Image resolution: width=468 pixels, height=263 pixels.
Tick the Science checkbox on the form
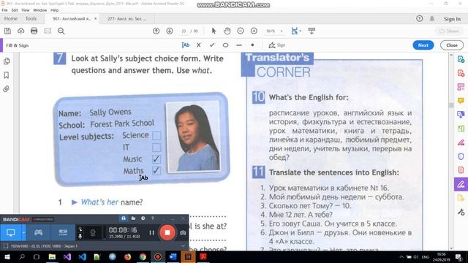[x=156, y=135]
